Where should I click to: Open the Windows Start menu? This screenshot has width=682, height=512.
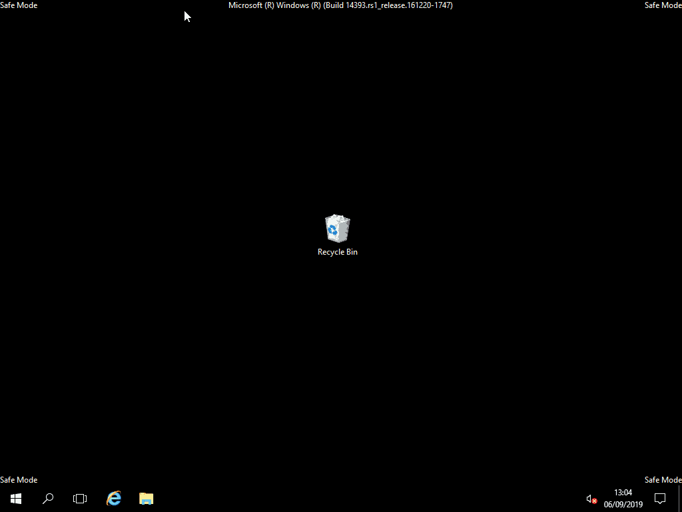(x=16, y=499)
